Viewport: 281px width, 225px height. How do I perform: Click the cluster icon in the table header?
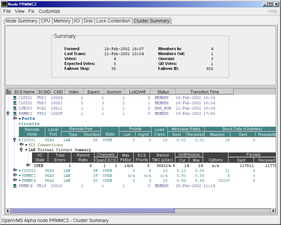[8, 92]
